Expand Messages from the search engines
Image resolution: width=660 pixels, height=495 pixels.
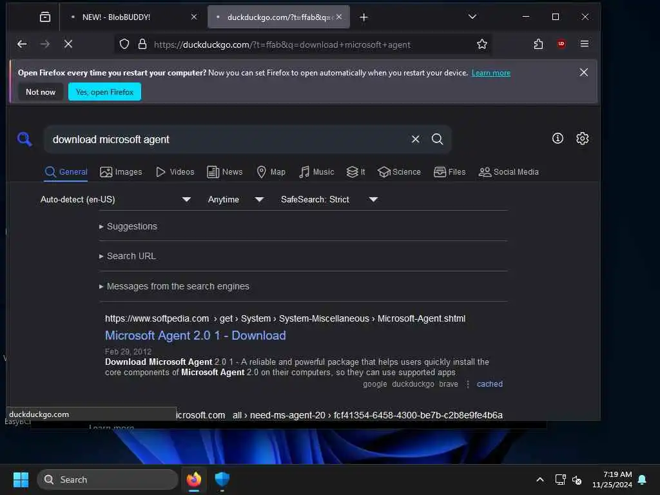pos(174,287)
